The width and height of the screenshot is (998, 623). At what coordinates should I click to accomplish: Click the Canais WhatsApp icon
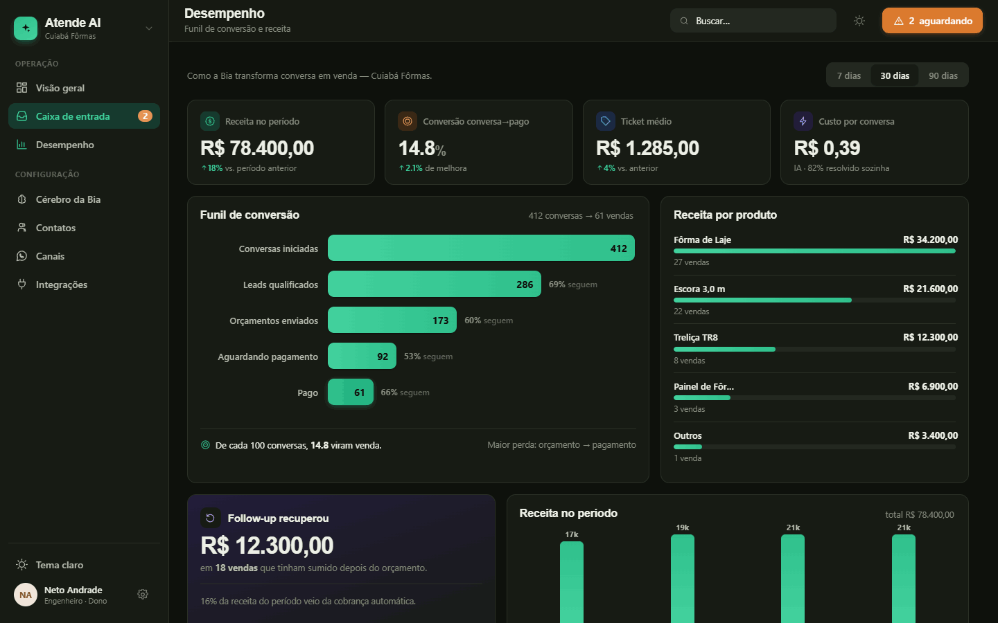click(x=21, y=256)
